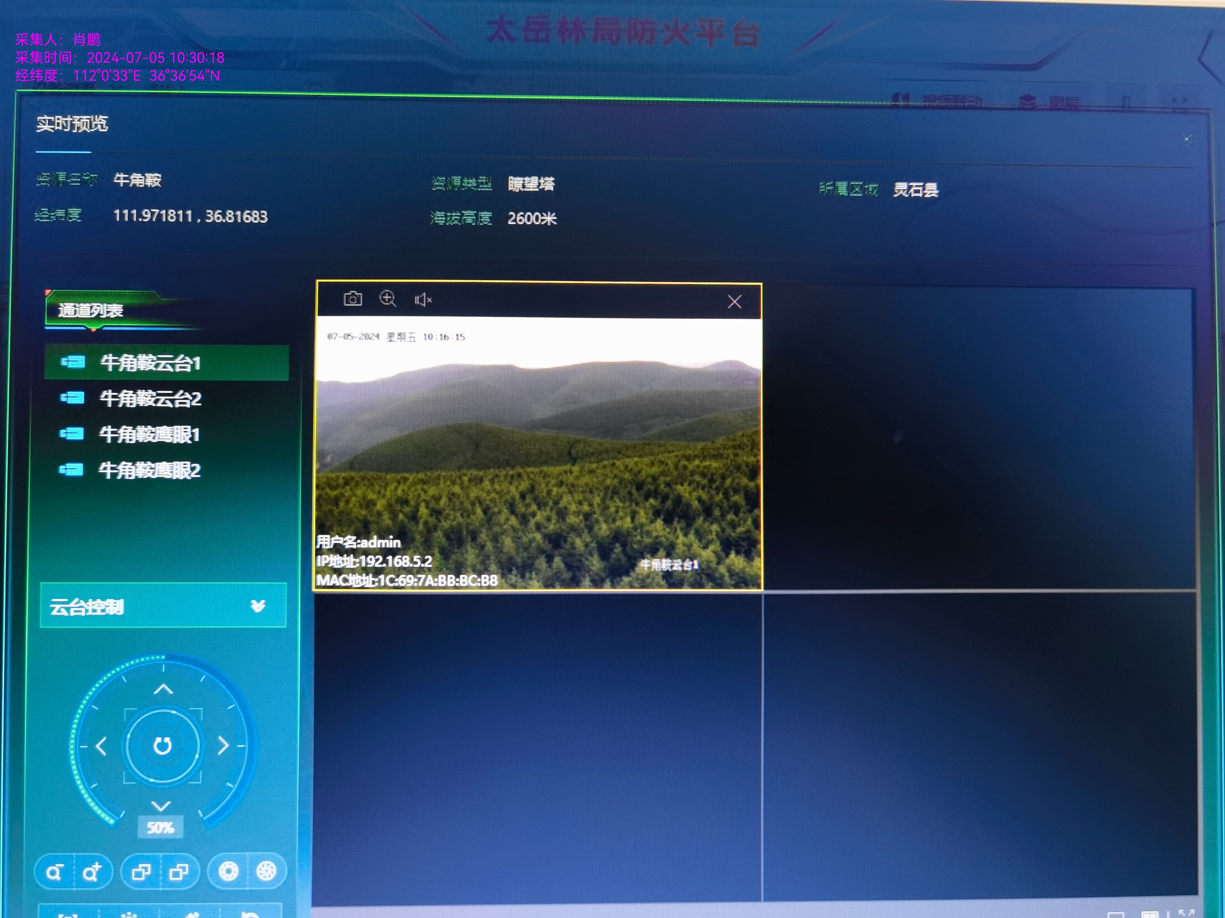Click the digital zoom magnifier icon

coord(388,299)
